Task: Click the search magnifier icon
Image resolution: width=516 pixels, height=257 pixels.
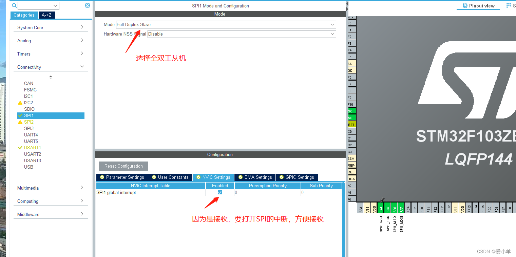Action: (14, 5)
